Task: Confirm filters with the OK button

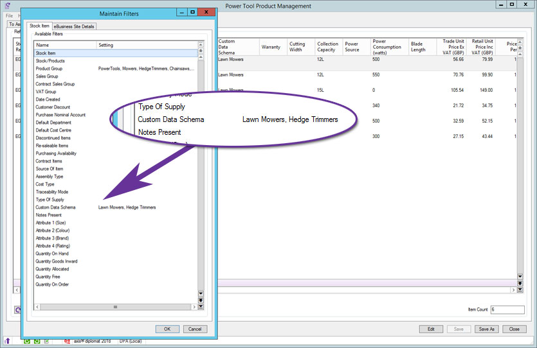Action: pyautogui.click(x=167, y=329)
